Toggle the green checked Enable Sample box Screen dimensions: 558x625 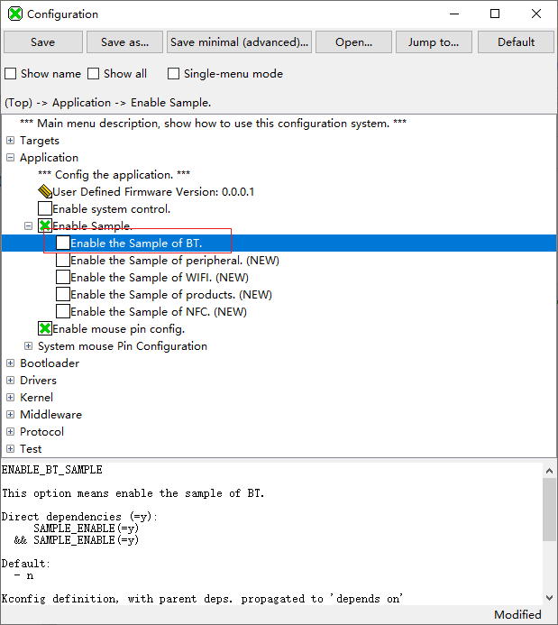pyautogui.click(x=45, y=226)
